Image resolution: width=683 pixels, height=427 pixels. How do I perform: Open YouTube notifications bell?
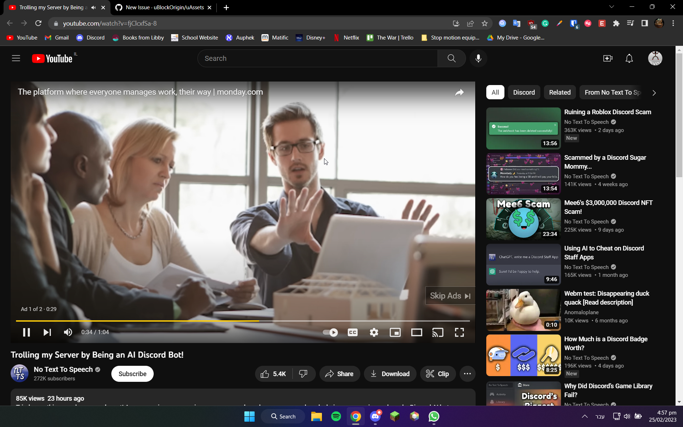pyautogui.click(x=629, y=58)
